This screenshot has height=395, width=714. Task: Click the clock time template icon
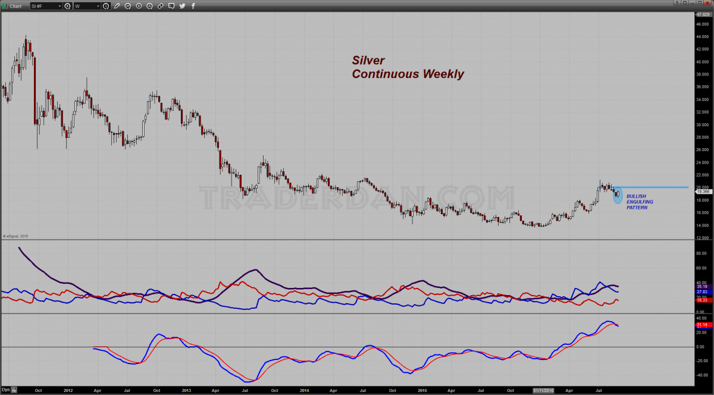[106, 6]
